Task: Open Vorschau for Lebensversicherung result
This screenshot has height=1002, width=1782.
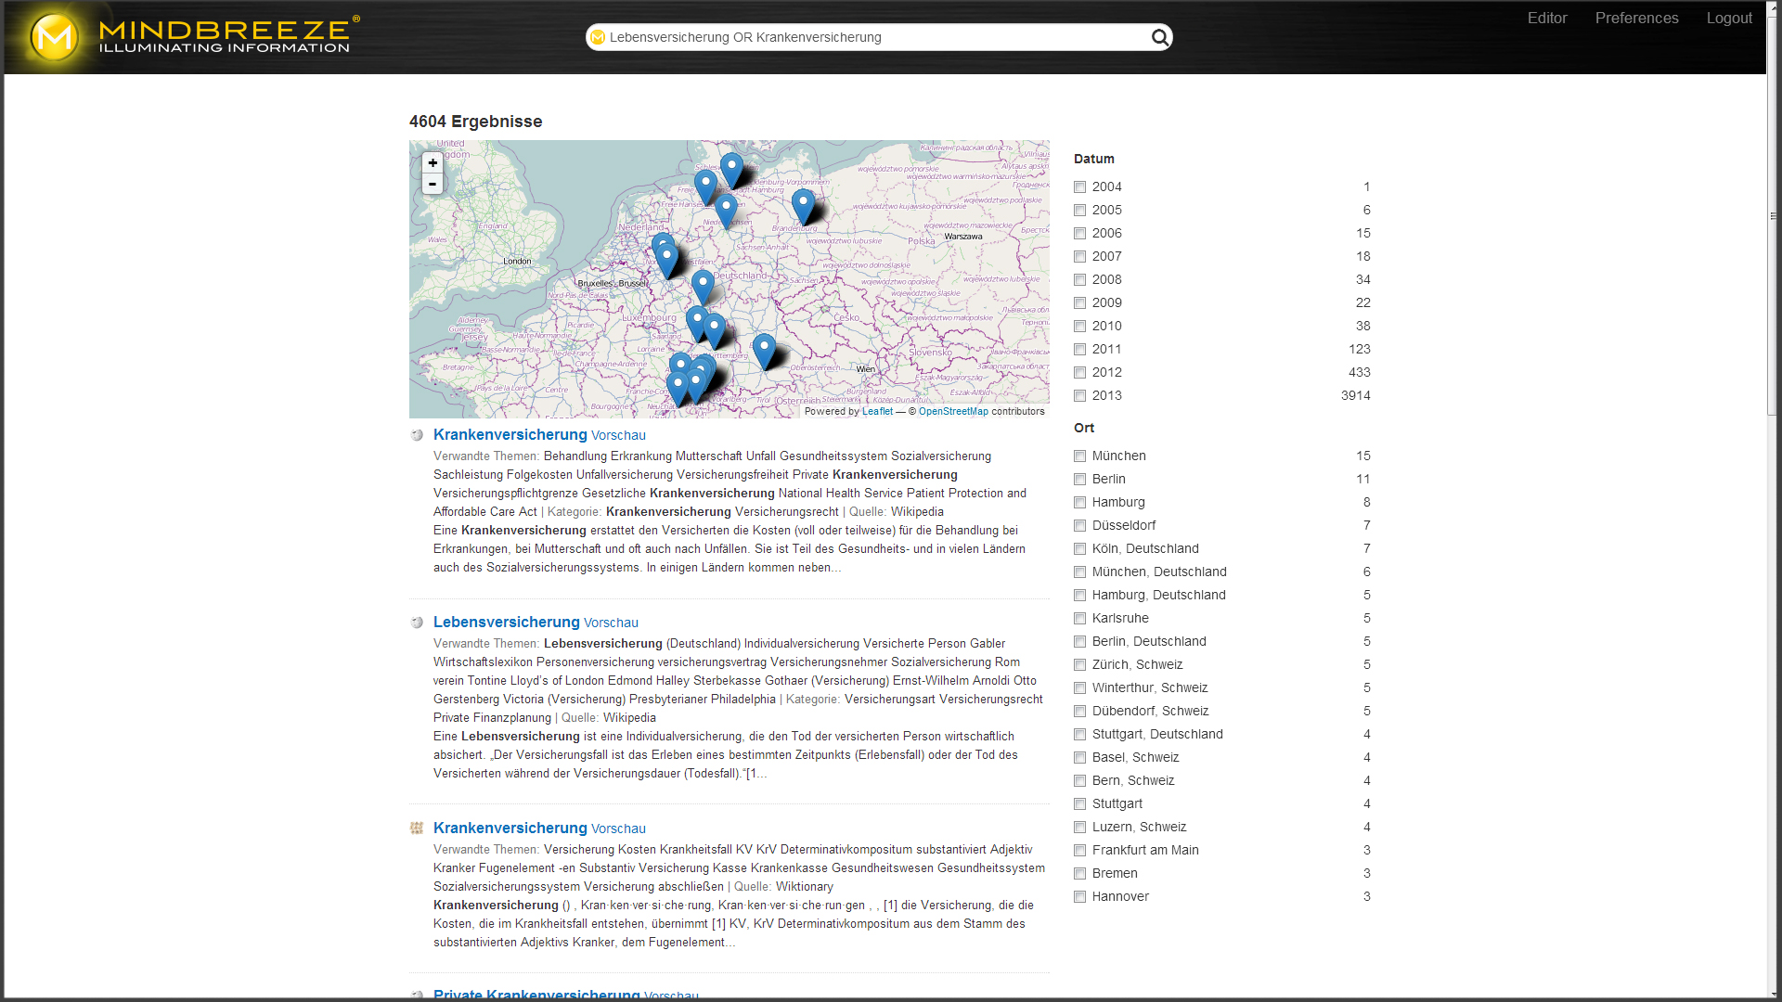Action: click(x=611, y=623)
